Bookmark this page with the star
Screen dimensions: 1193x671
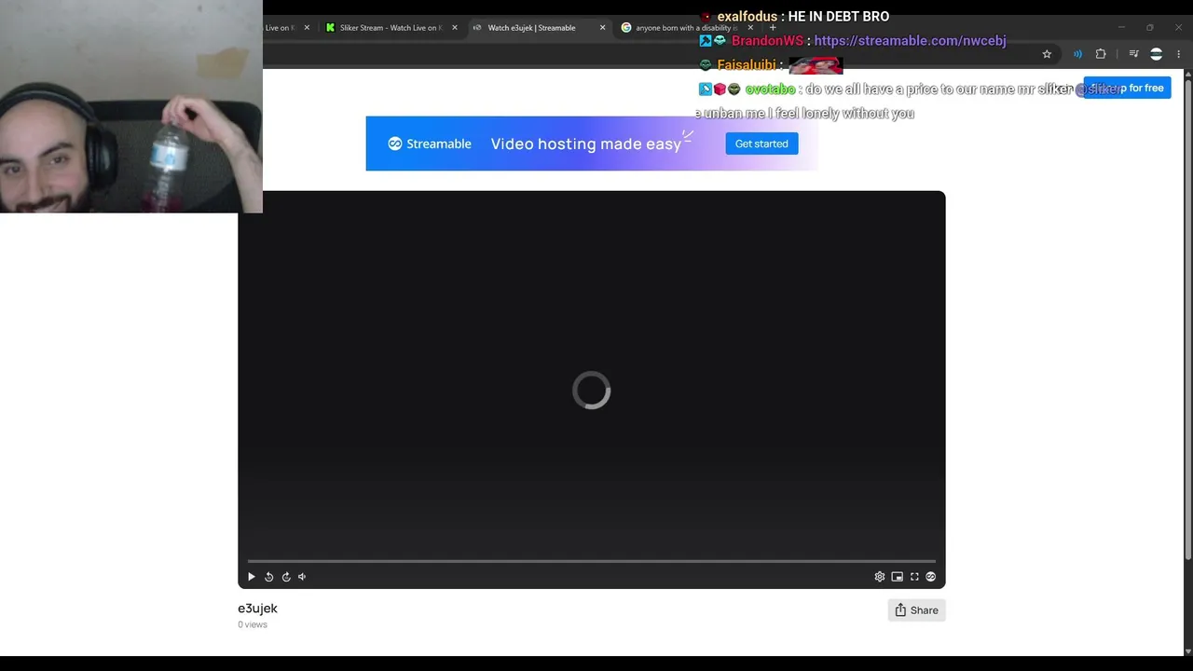pyautogui.click(x=1047, y=54)
